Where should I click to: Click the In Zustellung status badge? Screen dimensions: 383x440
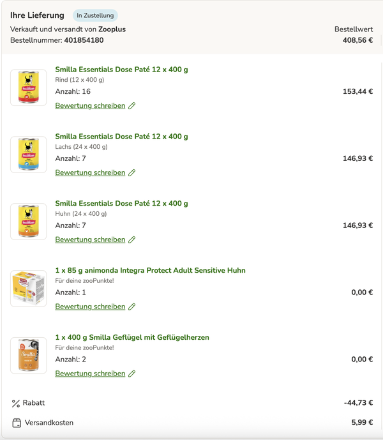[95, 15]
